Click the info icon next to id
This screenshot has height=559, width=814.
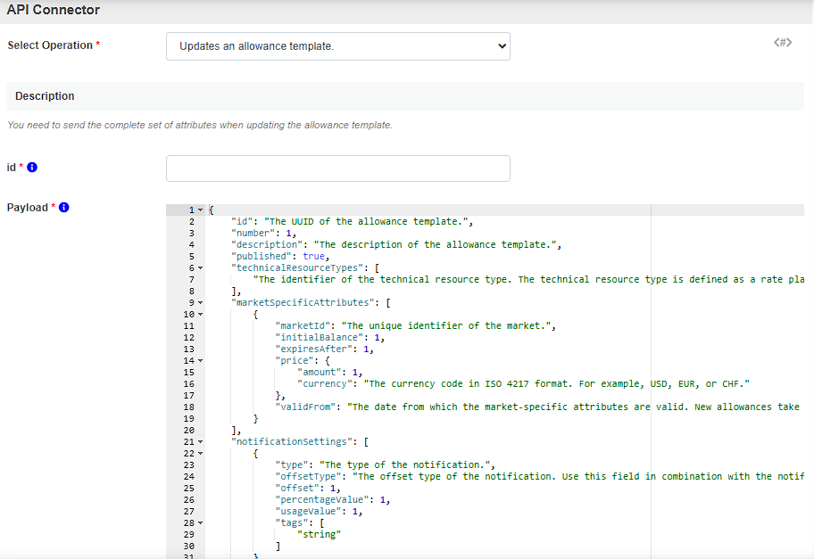click(x=32, y=168)
